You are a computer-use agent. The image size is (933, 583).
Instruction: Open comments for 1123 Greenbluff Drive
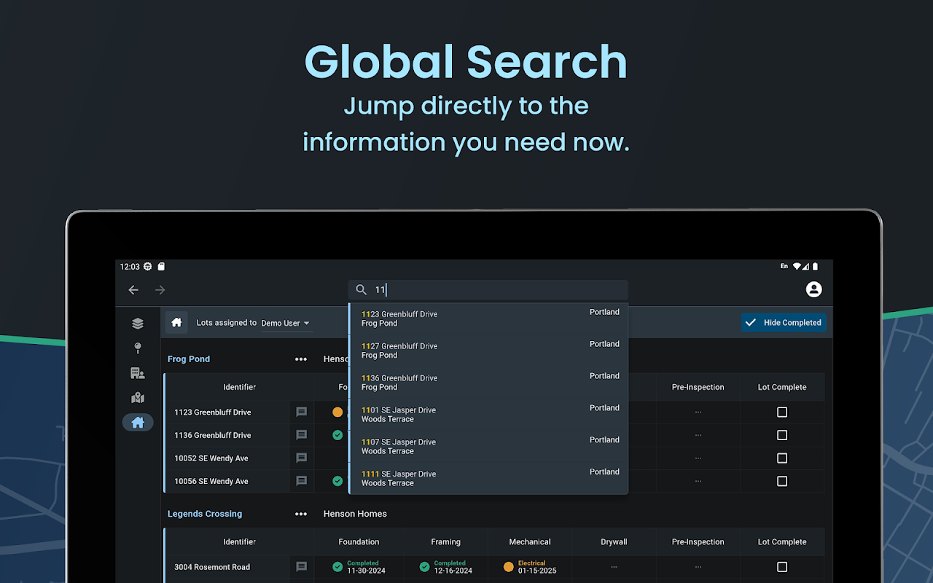point(301,412)
